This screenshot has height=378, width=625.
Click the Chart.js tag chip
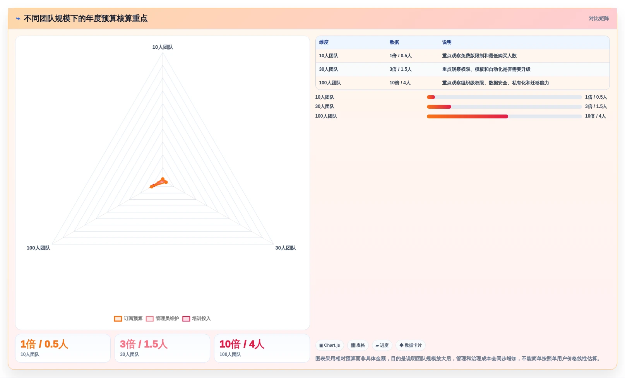330,346
